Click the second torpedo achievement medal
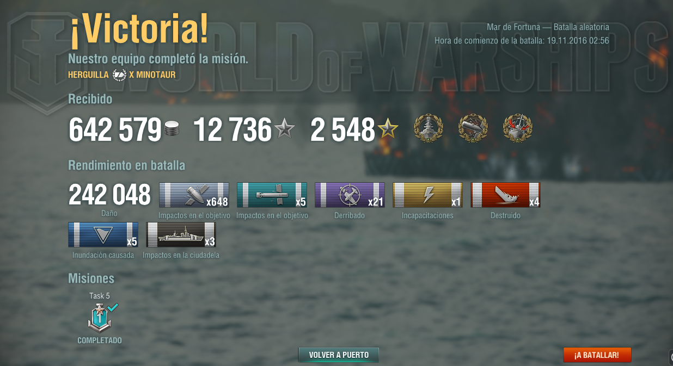The height and width of the screenshot is (366, 673). point(473,128)
